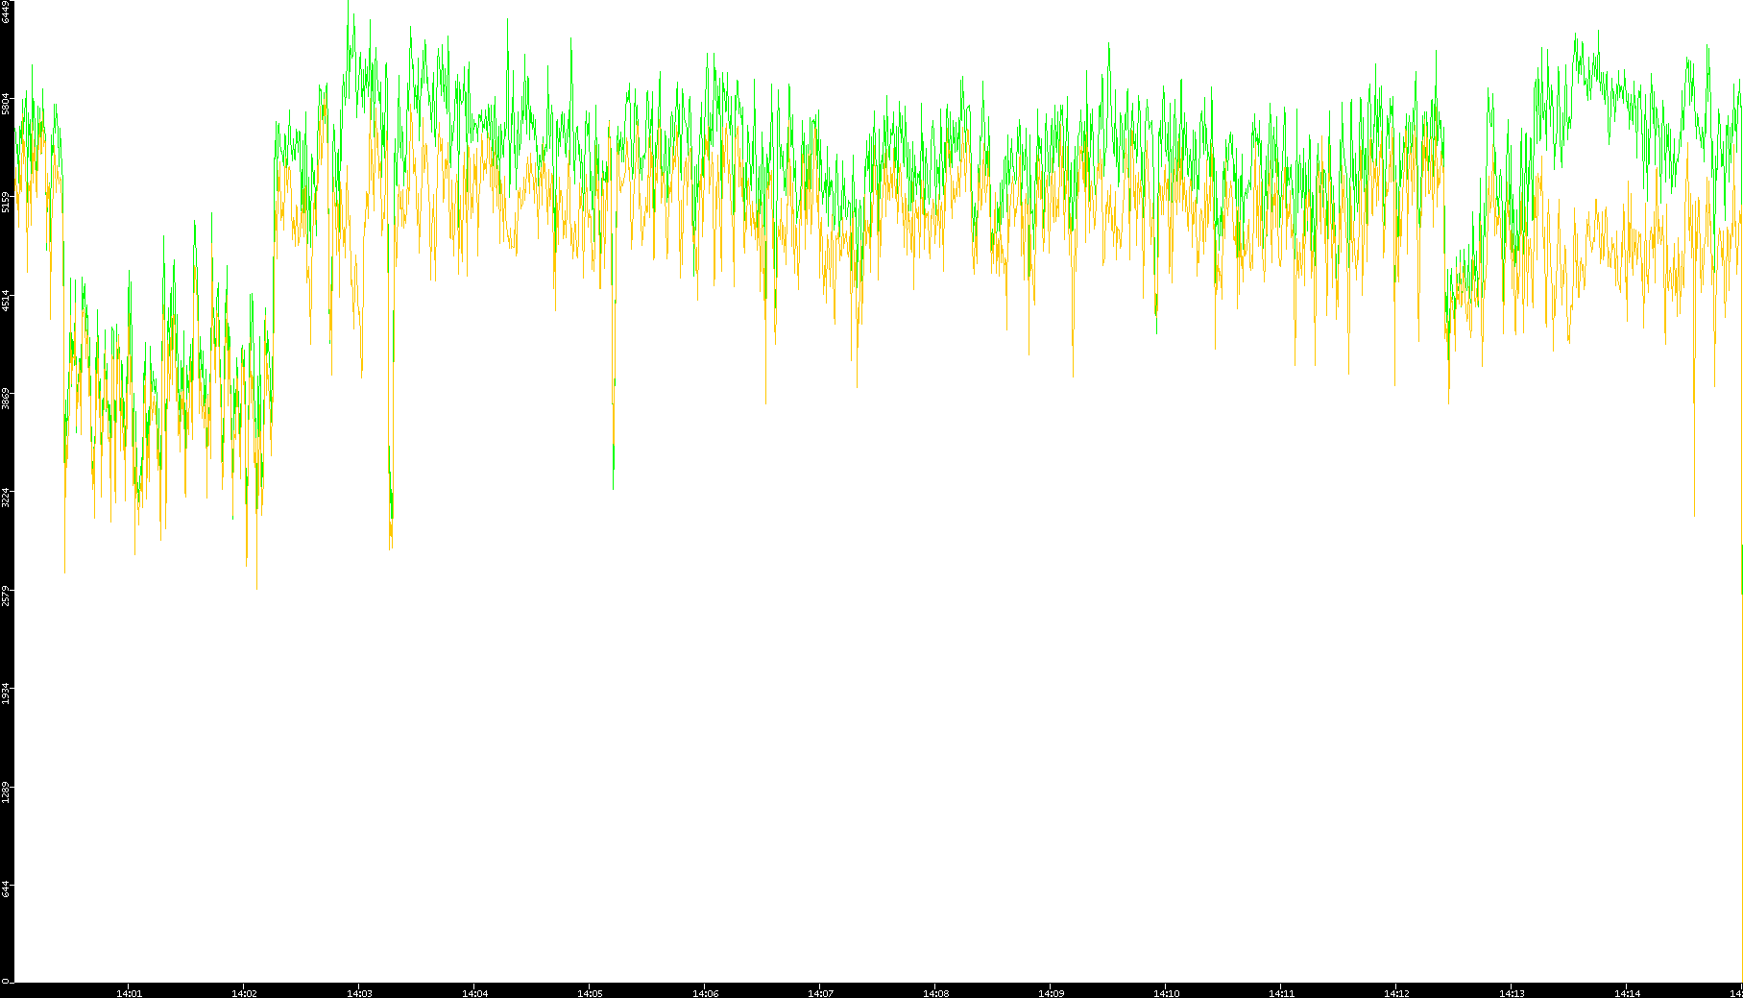Screen dimensions: 1743x998
Task: Select the 4514 value on vertical axis
Action: pos(7,301)
